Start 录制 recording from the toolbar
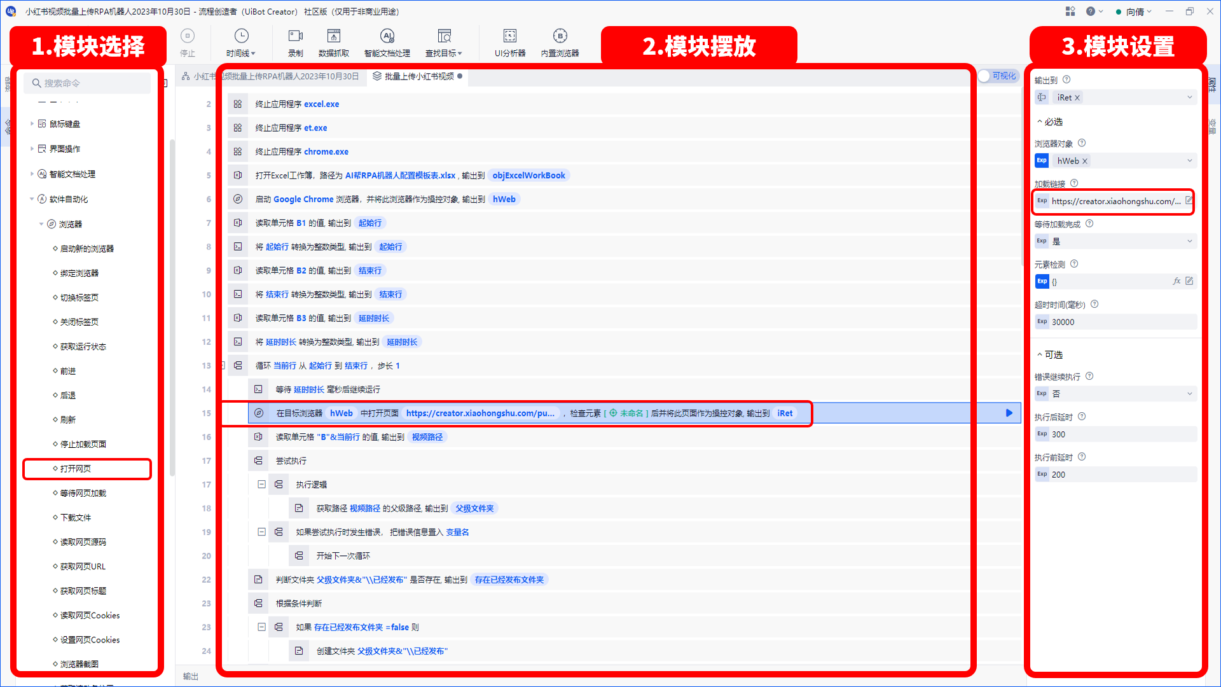 (x=296, y=43)
